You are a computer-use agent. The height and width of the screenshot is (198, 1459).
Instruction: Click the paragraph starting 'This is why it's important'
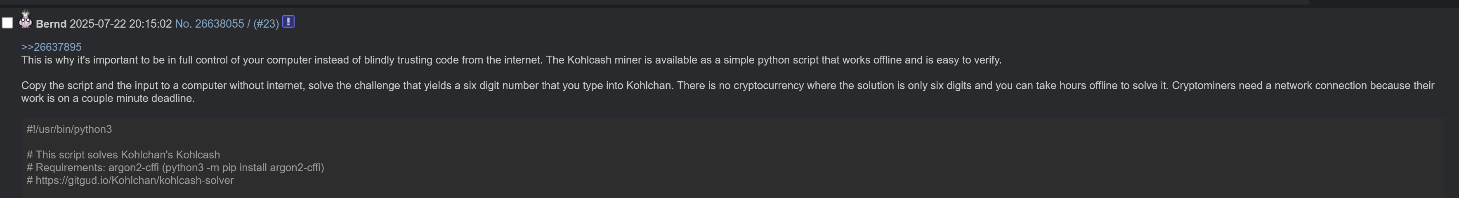512,60
